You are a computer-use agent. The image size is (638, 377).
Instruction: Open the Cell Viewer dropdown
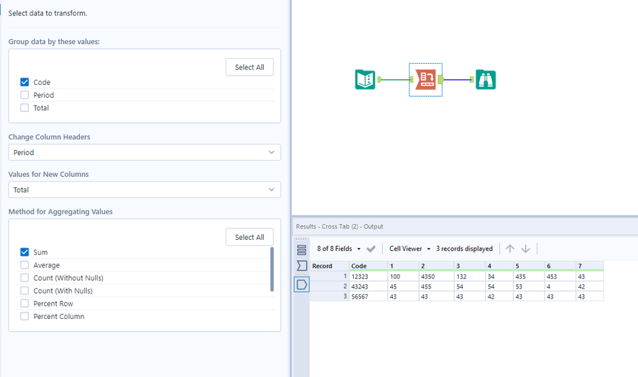coord(410,248)
